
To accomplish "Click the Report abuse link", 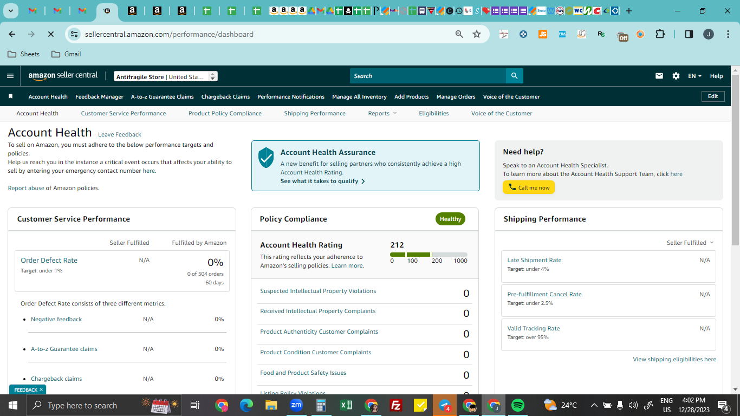I will coord(26,188).
